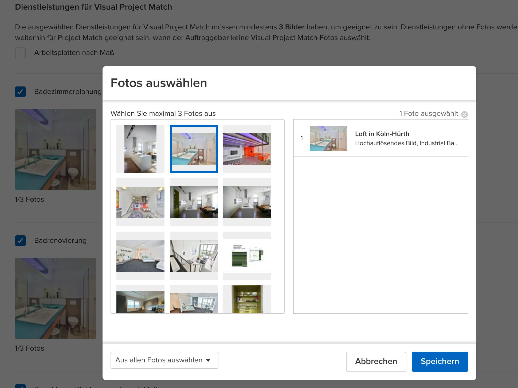518x388 pixels.
Task: Pick the dark living room with window photo
Action: pyautogui.click(x=140, y=299)
